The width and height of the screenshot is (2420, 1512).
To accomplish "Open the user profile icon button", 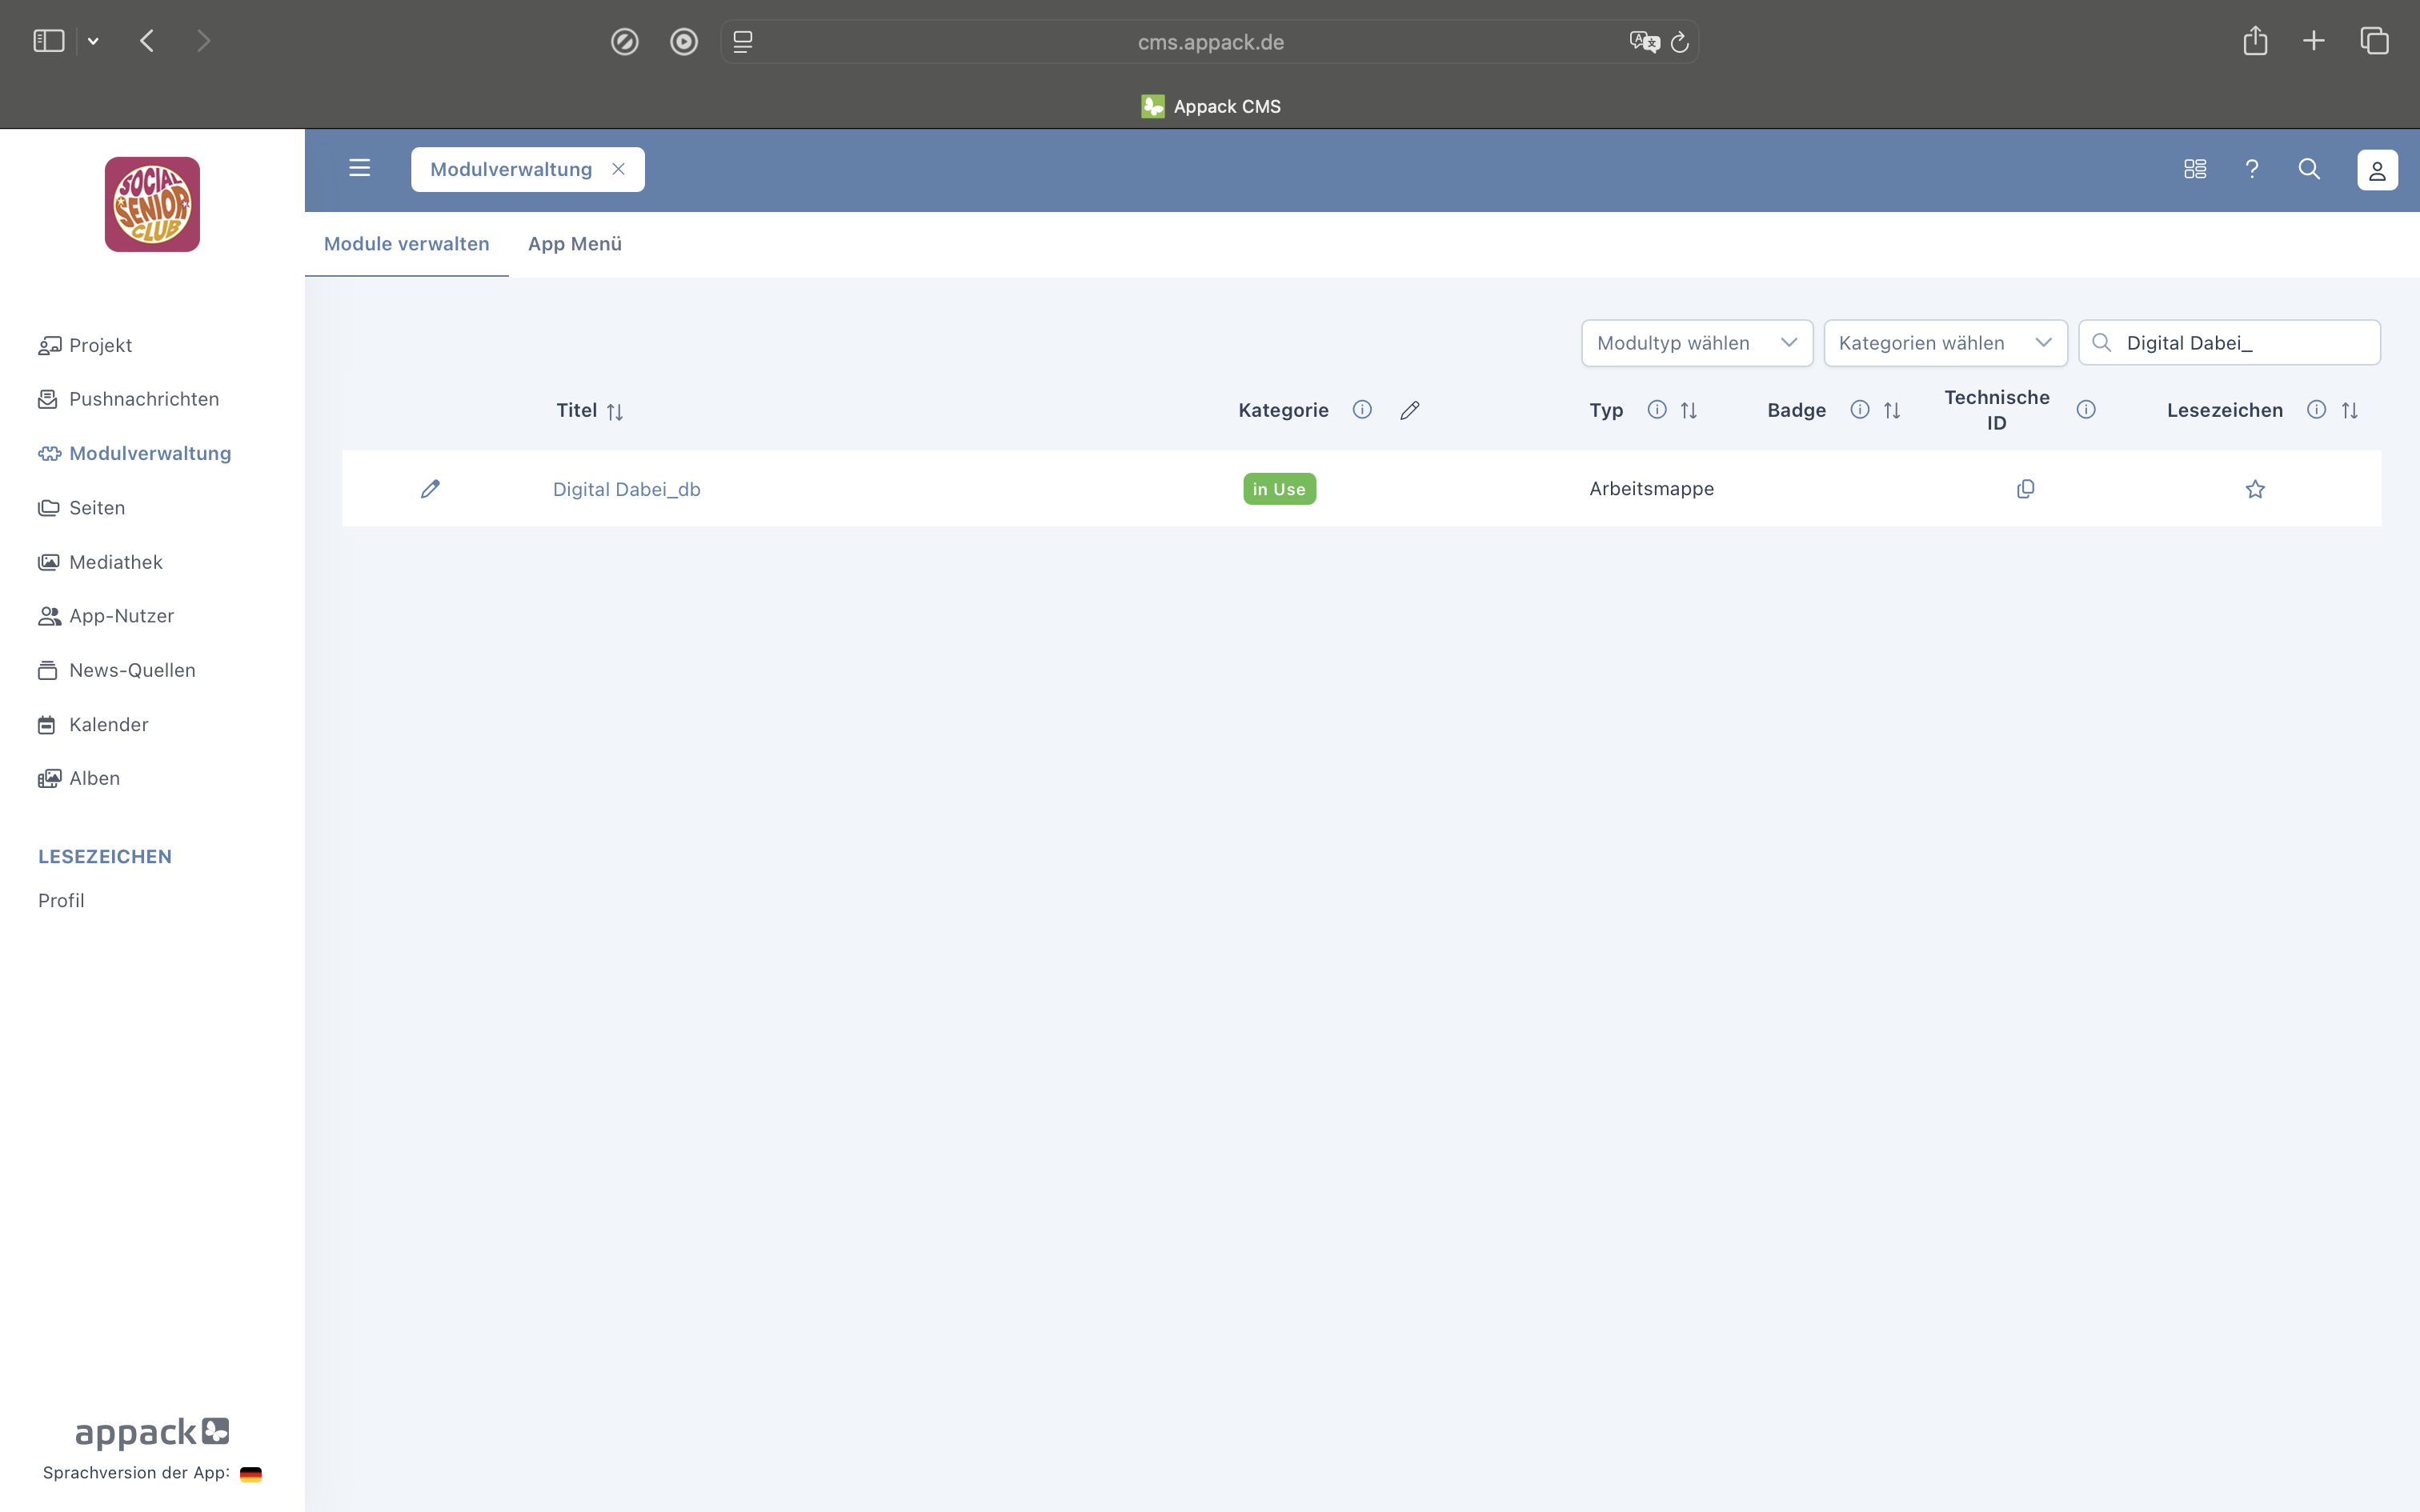I will (x=2377, y=170).
